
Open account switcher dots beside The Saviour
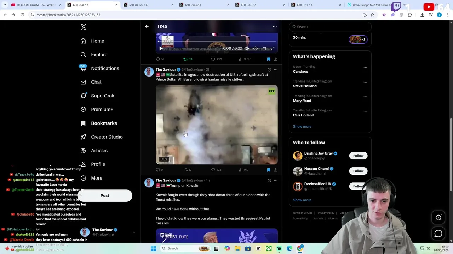pyautogui.click(x=133, y=232)
